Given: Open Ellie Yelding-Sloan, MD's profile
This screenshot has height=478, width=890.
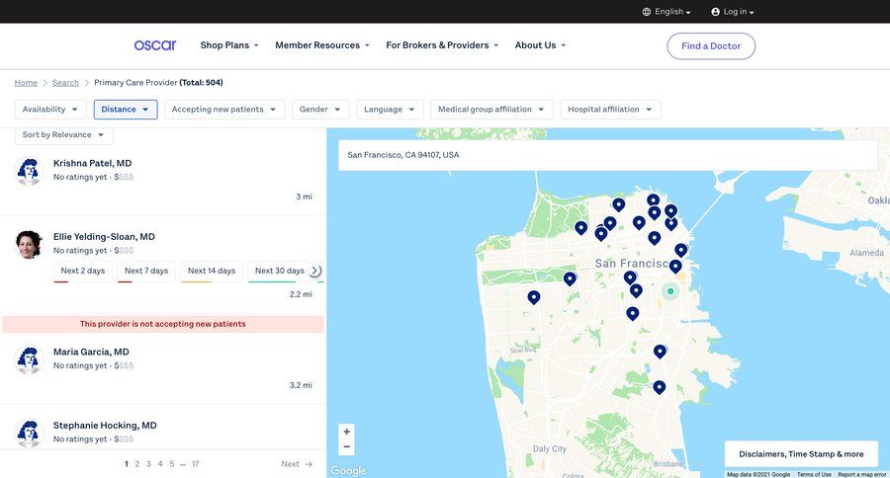Looking at the screenshot, I should (104, 237).
